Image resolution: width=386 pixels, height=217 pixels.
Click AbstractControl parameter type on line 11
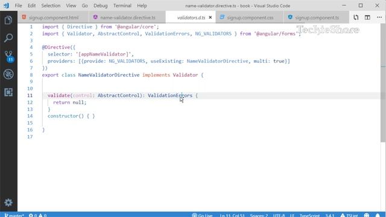[x=118, y=95]
